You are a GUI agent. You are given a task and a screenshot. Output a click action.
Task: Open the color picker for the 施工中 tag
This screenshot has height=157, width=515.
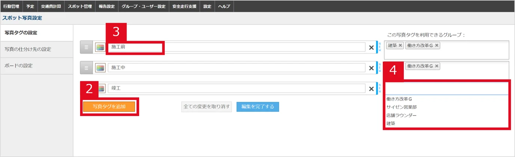(100, 68)
